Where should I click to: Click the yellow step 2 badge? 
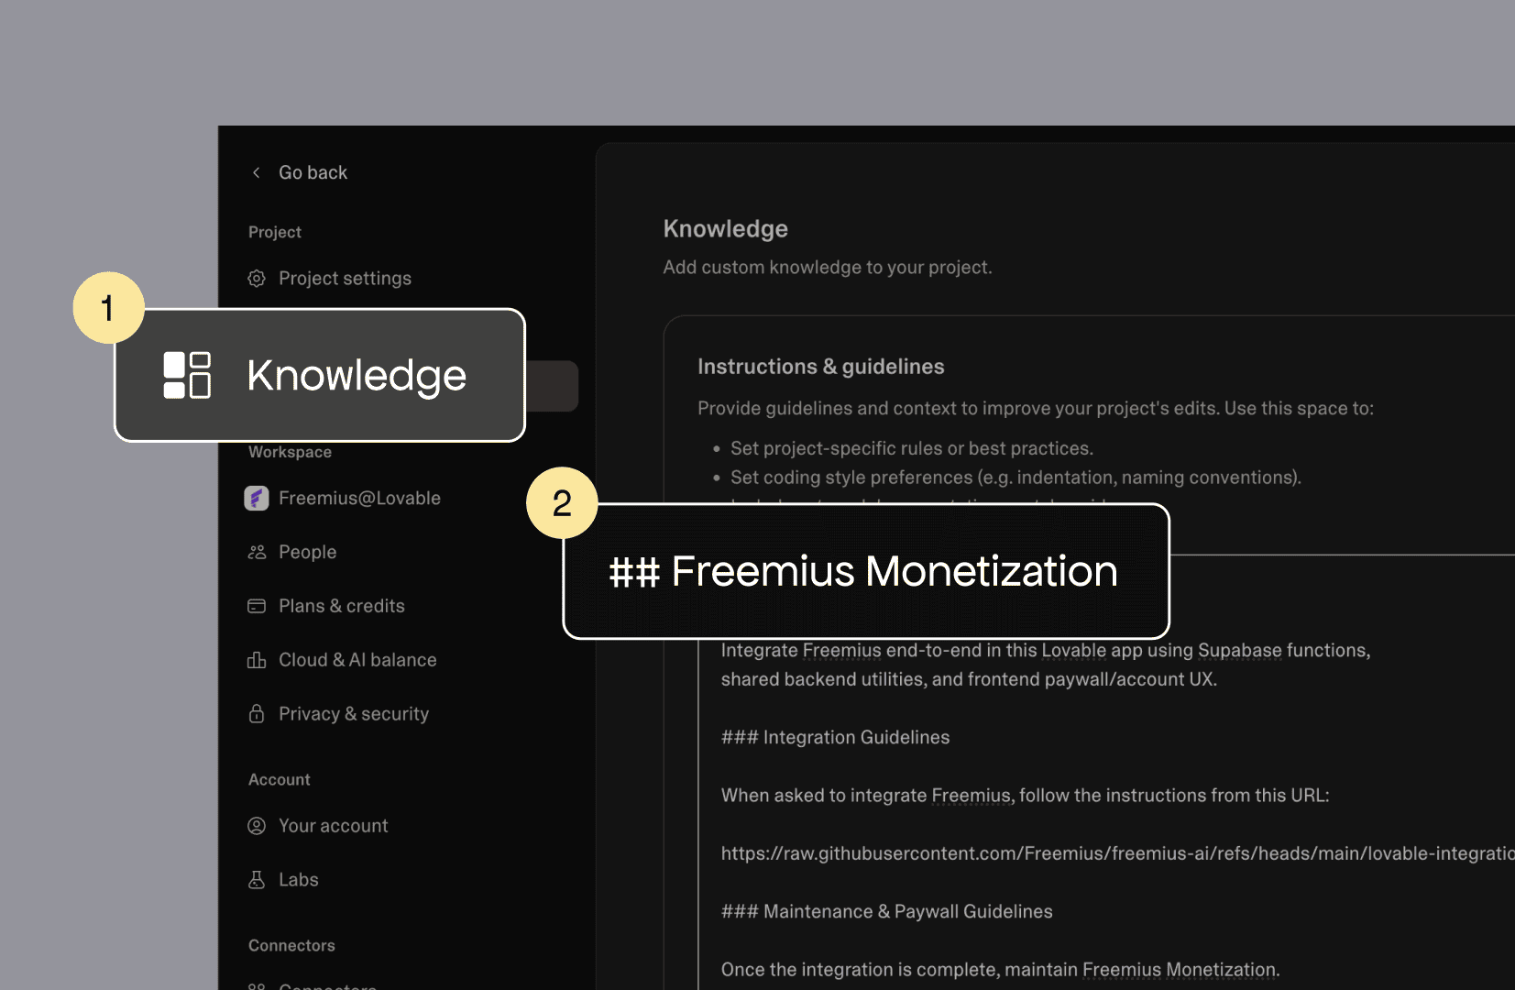[x=562, y=503]
